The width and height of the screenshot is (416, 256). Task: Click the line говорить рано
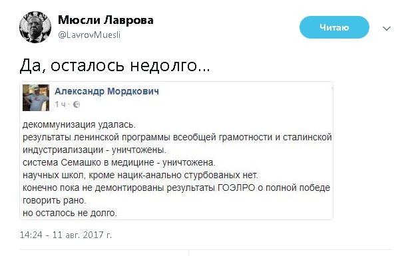click(x=55, y=200)
